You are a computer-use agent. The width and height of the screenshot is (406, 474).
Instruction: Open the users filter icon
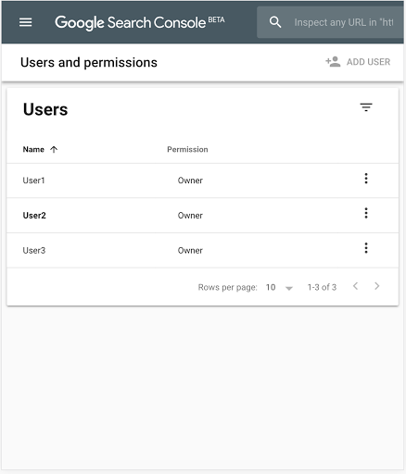click(366, 107)
